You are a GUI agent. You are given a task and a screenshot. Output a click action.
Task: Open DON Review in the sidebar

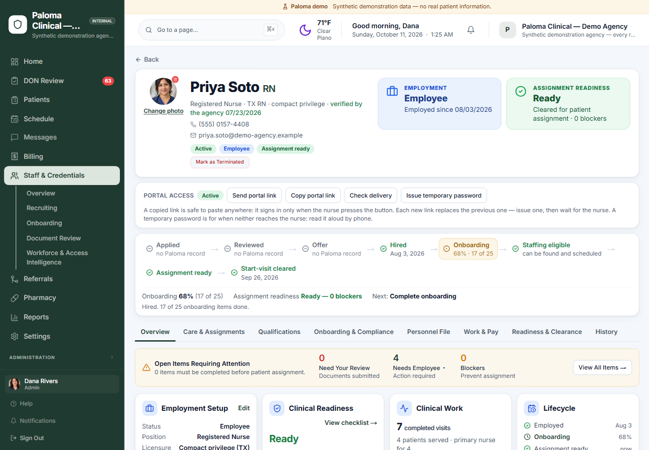[x=62, y=80]
